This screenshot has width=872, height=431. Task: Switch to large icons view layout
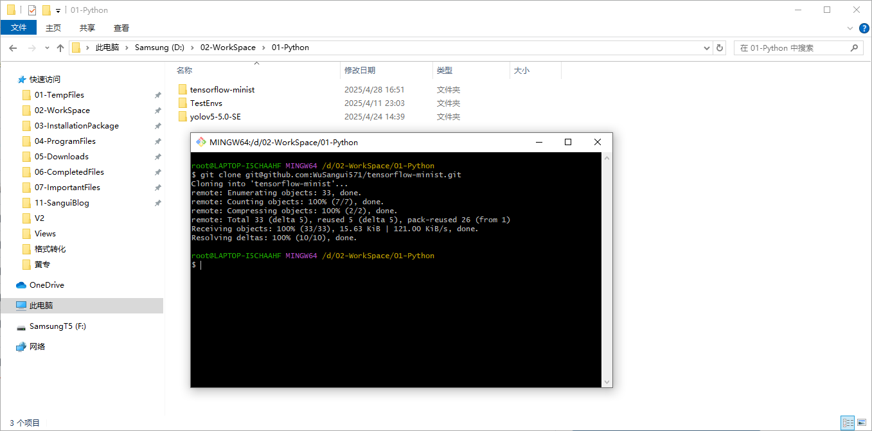point(862,423)
